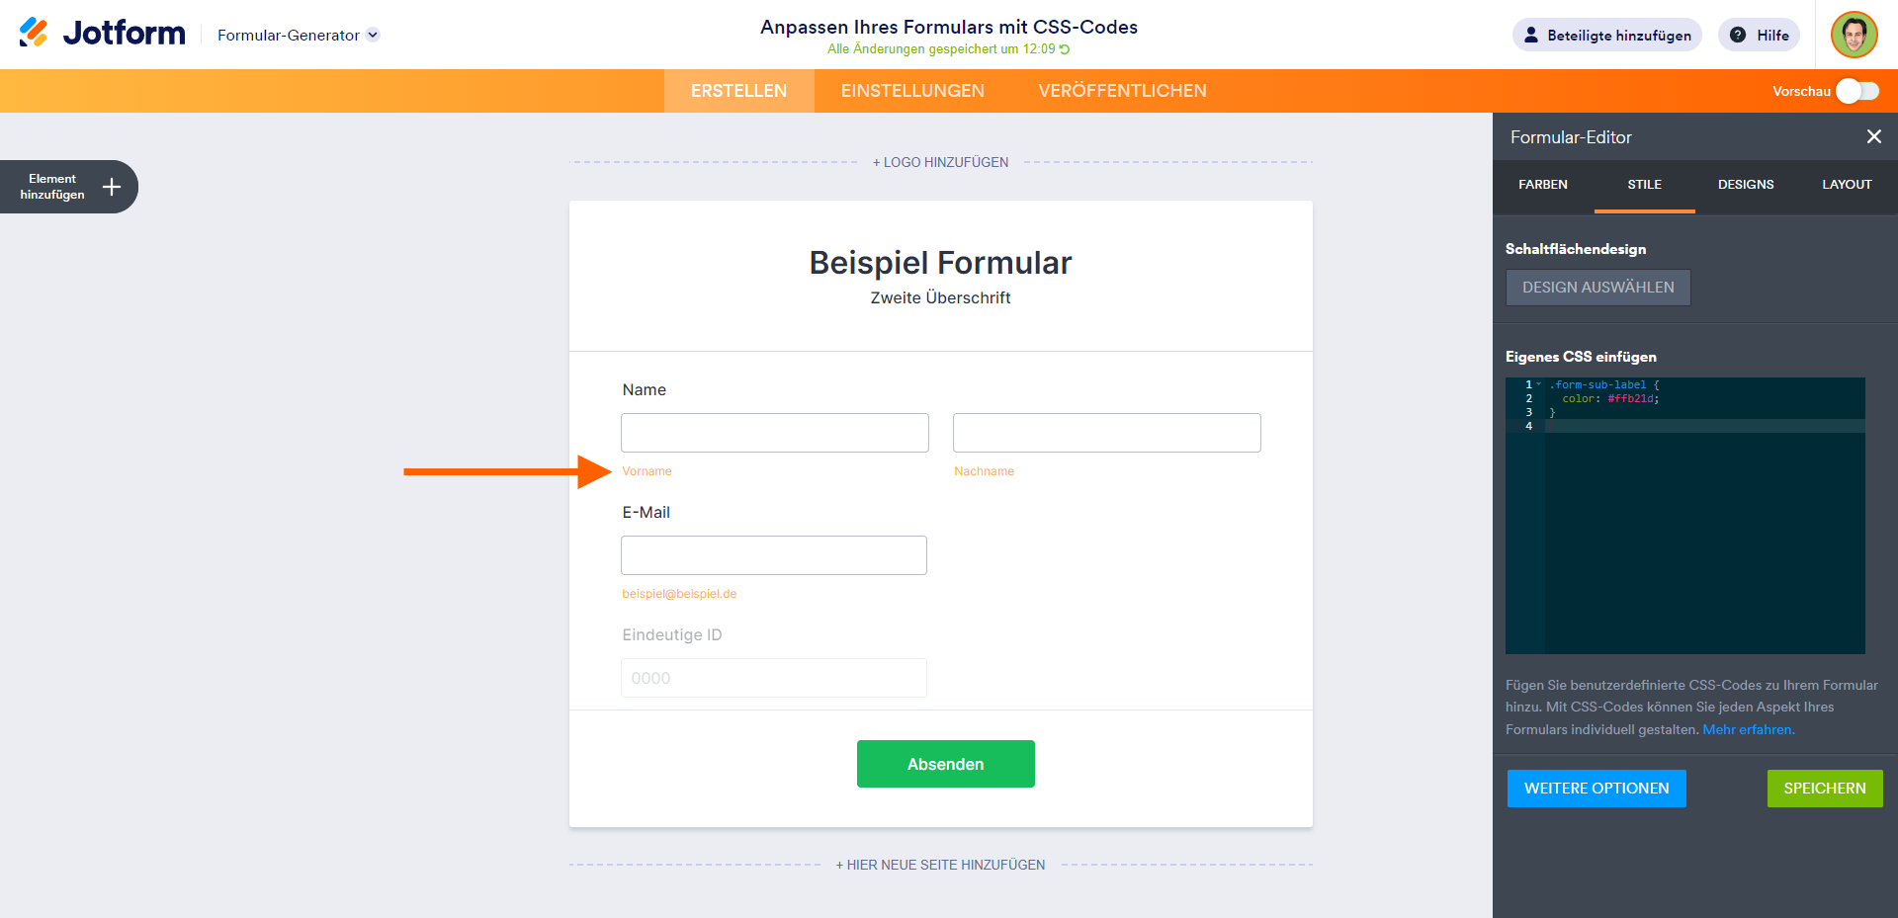Click the plus icon on Element hinzufügen
This screenshot has height=918, width=1898.
coord(112,187)
